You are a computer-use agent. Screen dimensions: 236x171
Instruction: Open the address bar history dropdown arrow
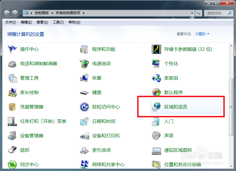click(x=192, y=13)
